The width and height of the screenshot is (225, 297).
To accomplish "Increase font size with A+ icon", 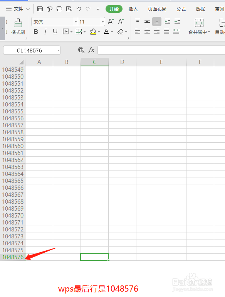I will [x=111, y=22].
